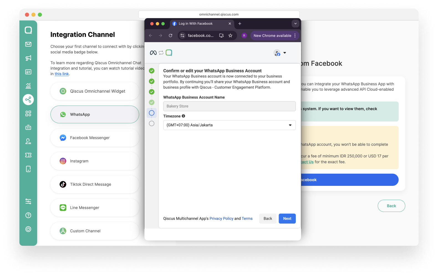The image size is (438, 276).
Task: Open the tutorial 'this link'
Action: point(62,74)
